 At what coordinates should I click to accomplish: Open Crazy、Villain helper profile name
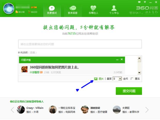tap(35, 108)
